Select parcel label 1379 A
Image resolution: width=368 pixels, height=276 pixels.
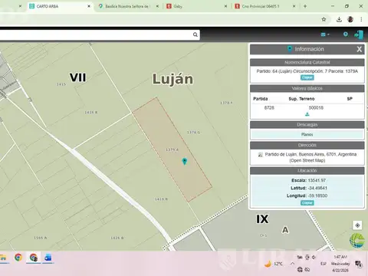(172, 149)
